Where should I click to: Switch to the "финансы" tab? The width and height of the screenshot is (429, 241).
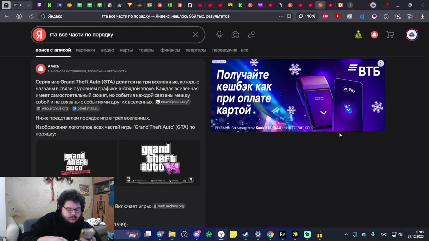pos(170,50)
